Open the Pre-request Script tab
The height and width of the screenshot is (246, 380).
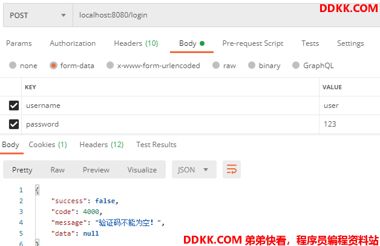point(253,43)
